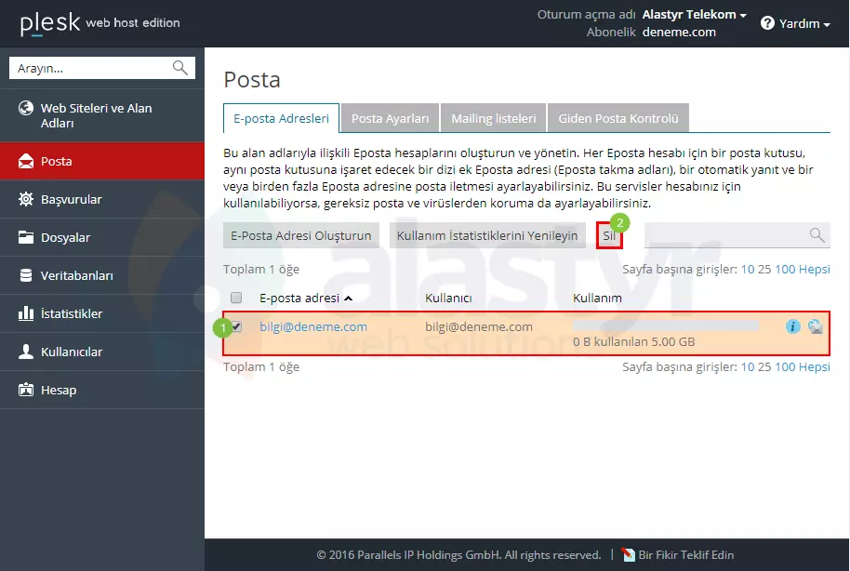Click the Sil delete button
This screenshot has width=850, height=571.
click(x=609, y=235)
